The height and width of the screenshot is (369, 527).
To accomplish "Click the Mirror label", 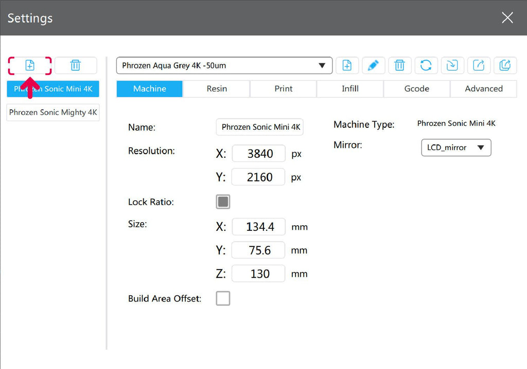I will tap(347, 145).
